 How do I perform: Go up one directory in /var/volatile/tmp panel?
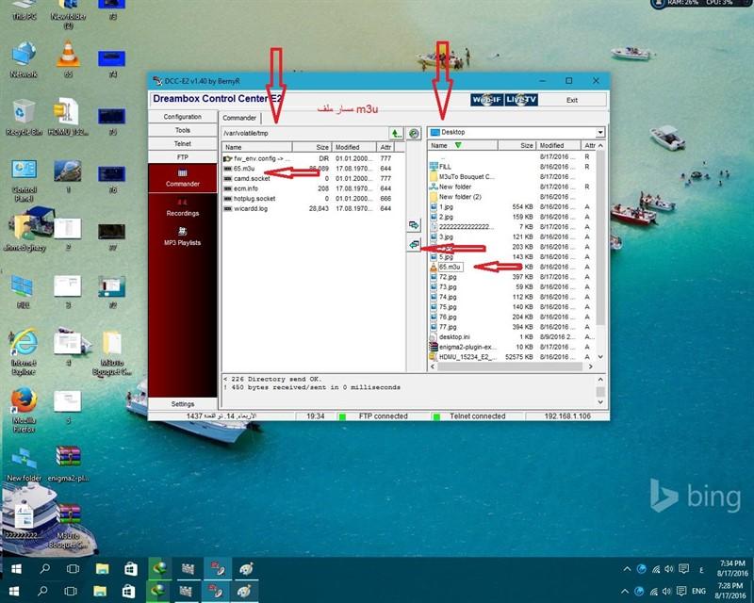pyautogui.click(x=396, y=133)
